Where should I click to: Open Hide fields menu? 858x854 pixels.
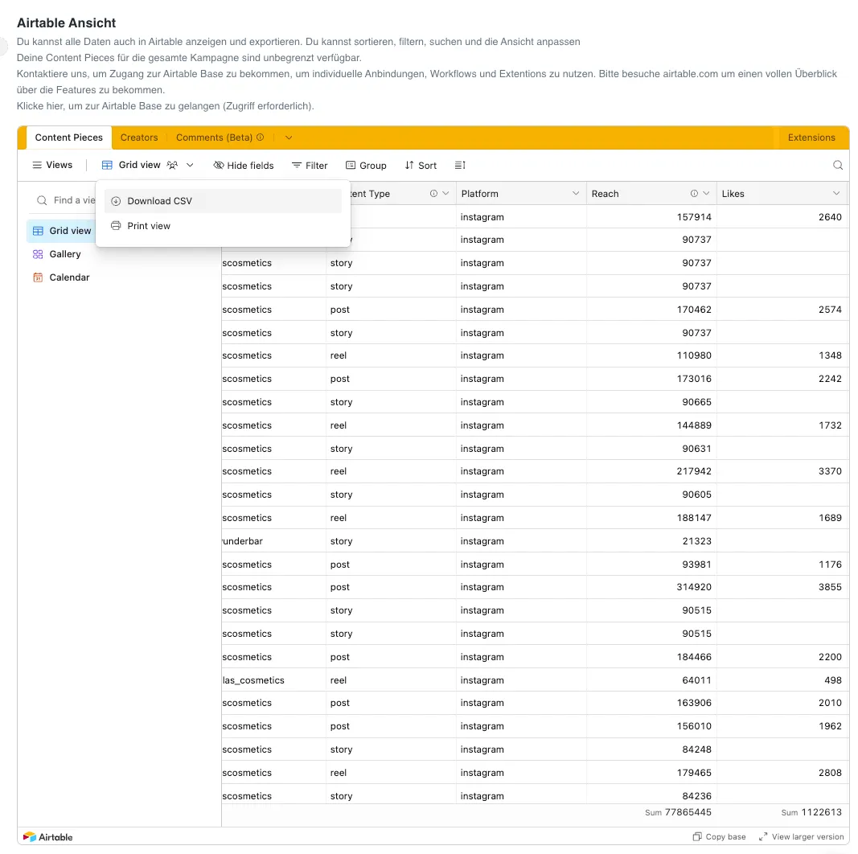pos(244,165)
